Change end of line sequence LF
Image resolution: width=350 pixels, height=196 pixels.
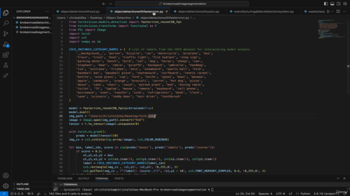[x=290, y=194]
